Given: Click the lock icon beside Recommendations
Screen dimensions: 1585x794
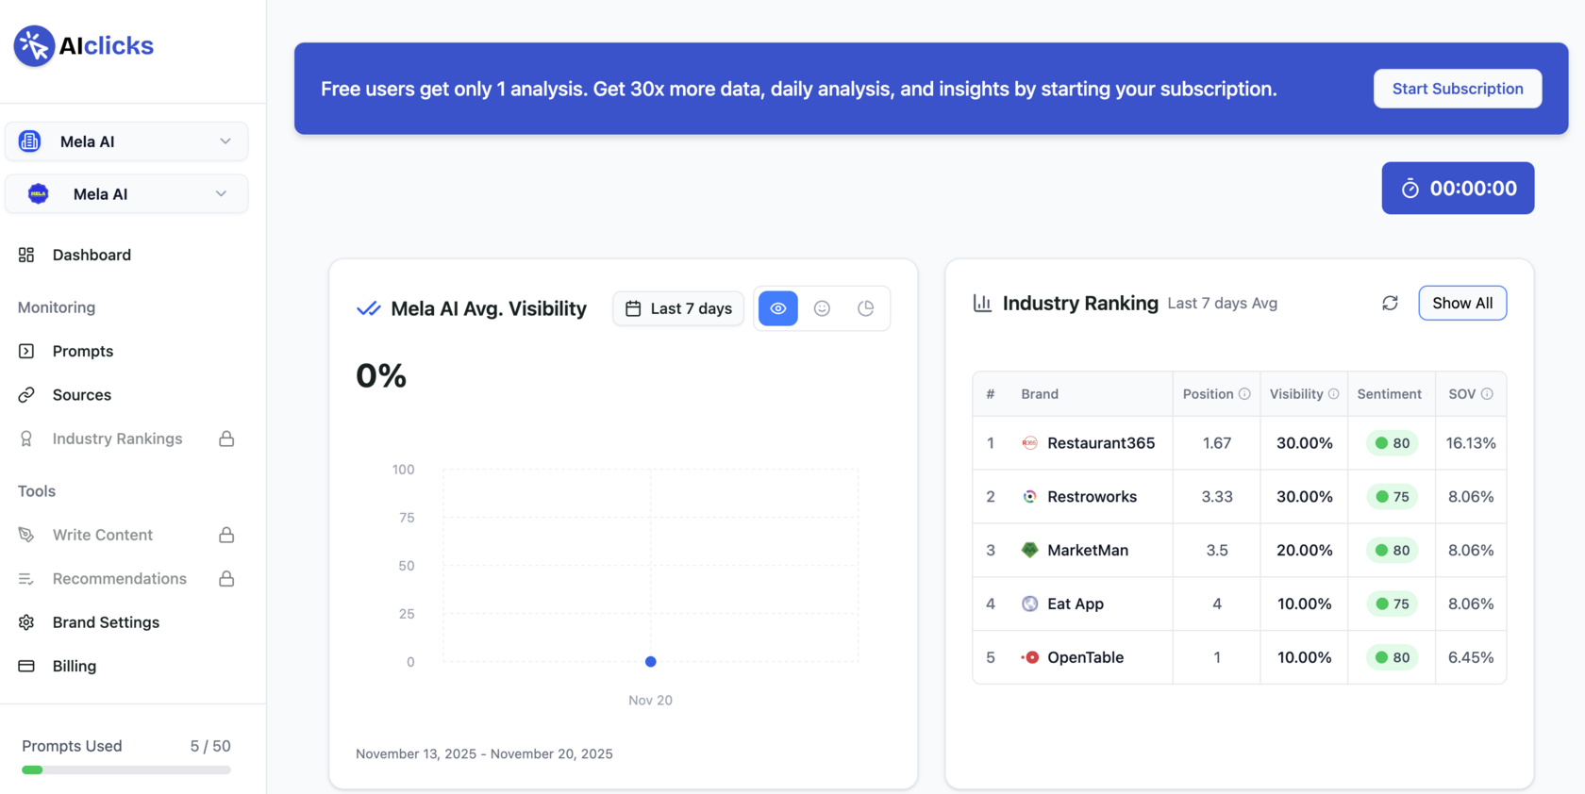Looking at the screenshot, I should click(x=226, y=579).
